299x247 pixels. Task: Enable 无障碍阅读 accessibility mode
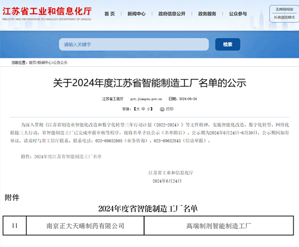[283, 9]
